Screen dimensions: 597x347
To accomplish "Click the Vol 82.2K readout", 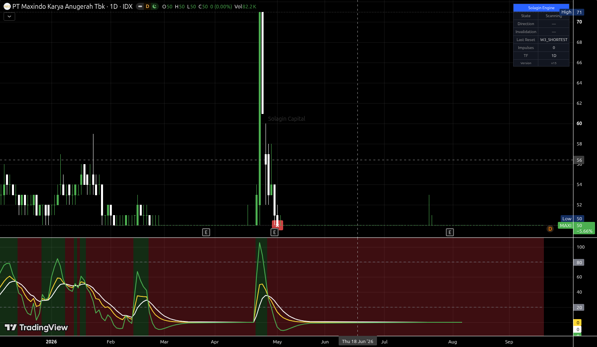I will pyautogui.click(x=245, y=6).
